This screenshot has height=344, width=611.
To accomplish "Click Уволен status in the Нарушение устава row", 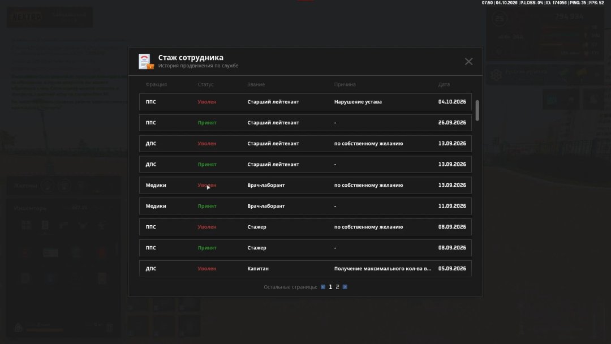I will pyautogui.click(x=207, y=102).
